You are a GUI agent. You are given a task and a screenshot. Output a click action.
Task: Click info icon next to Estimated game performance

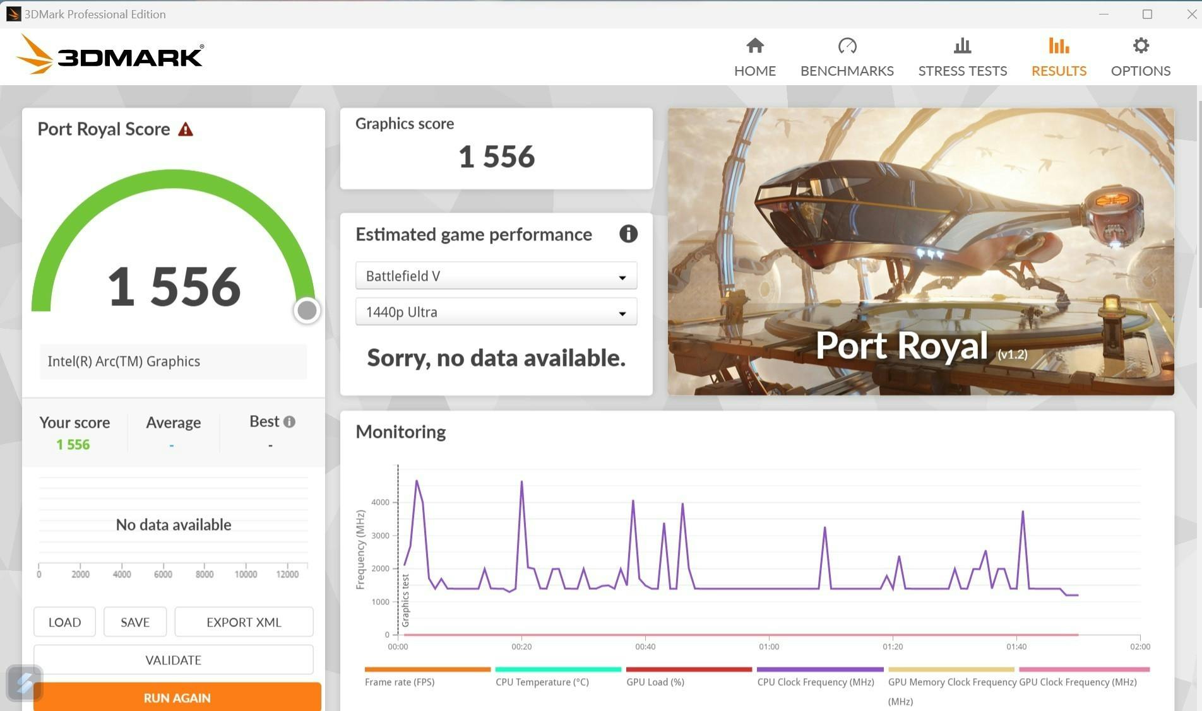pyautogui.click(x=628, y=234)
